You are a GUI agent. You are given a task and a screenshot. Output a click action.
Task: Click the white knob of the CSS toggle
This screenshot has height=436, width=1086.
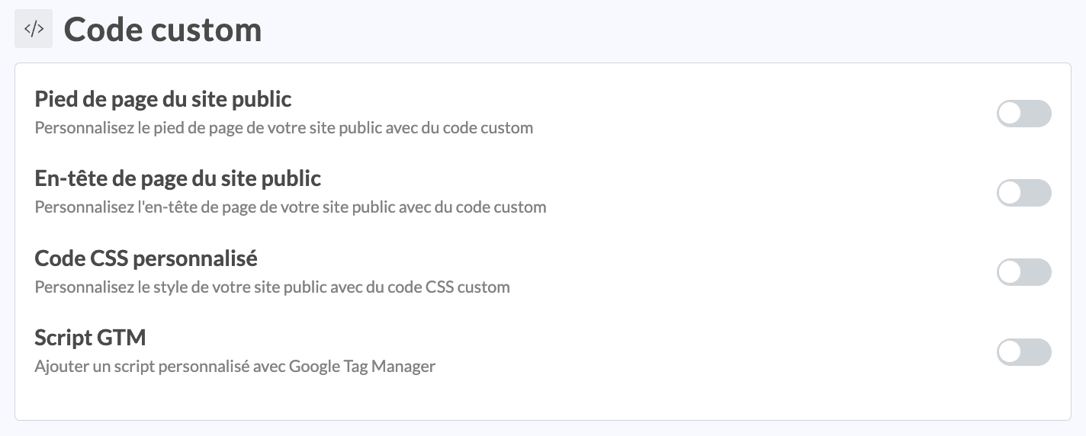[1010, 272]
